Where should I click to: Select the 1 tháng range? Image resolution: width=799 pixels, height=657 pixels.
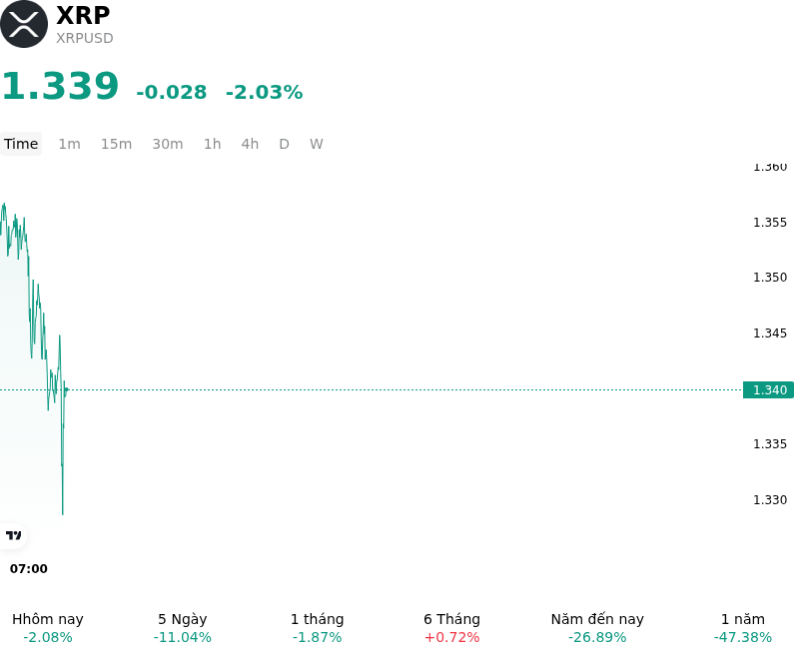(317, 628)
